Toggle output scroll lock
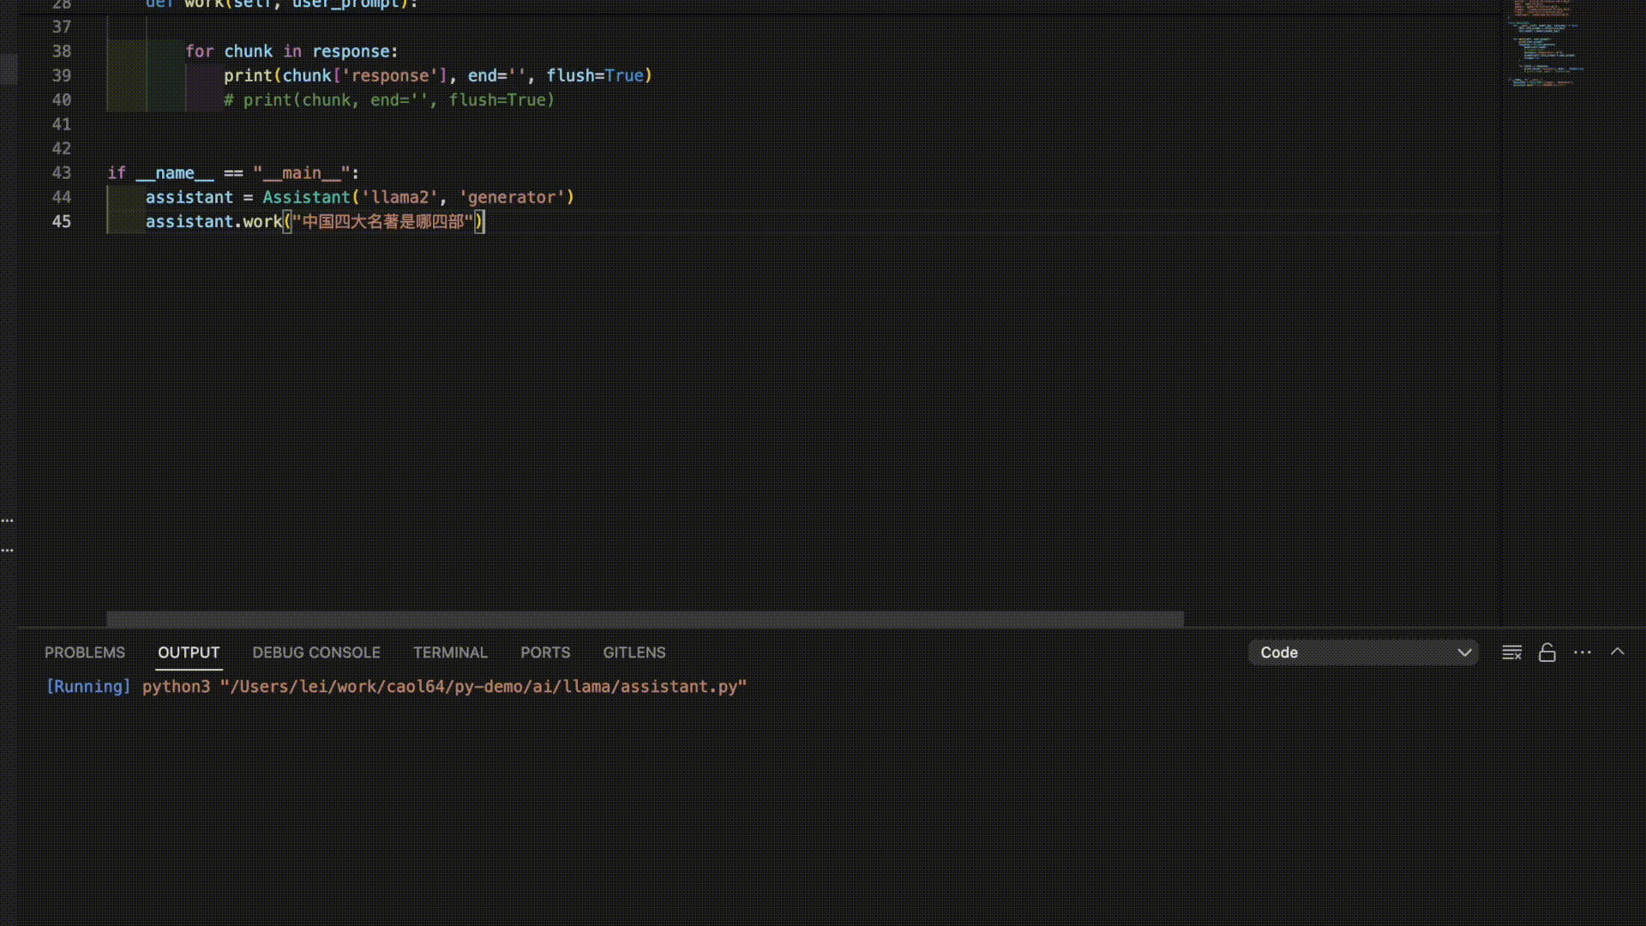This screenshot has height=926, width=1646. (1547, 652)
